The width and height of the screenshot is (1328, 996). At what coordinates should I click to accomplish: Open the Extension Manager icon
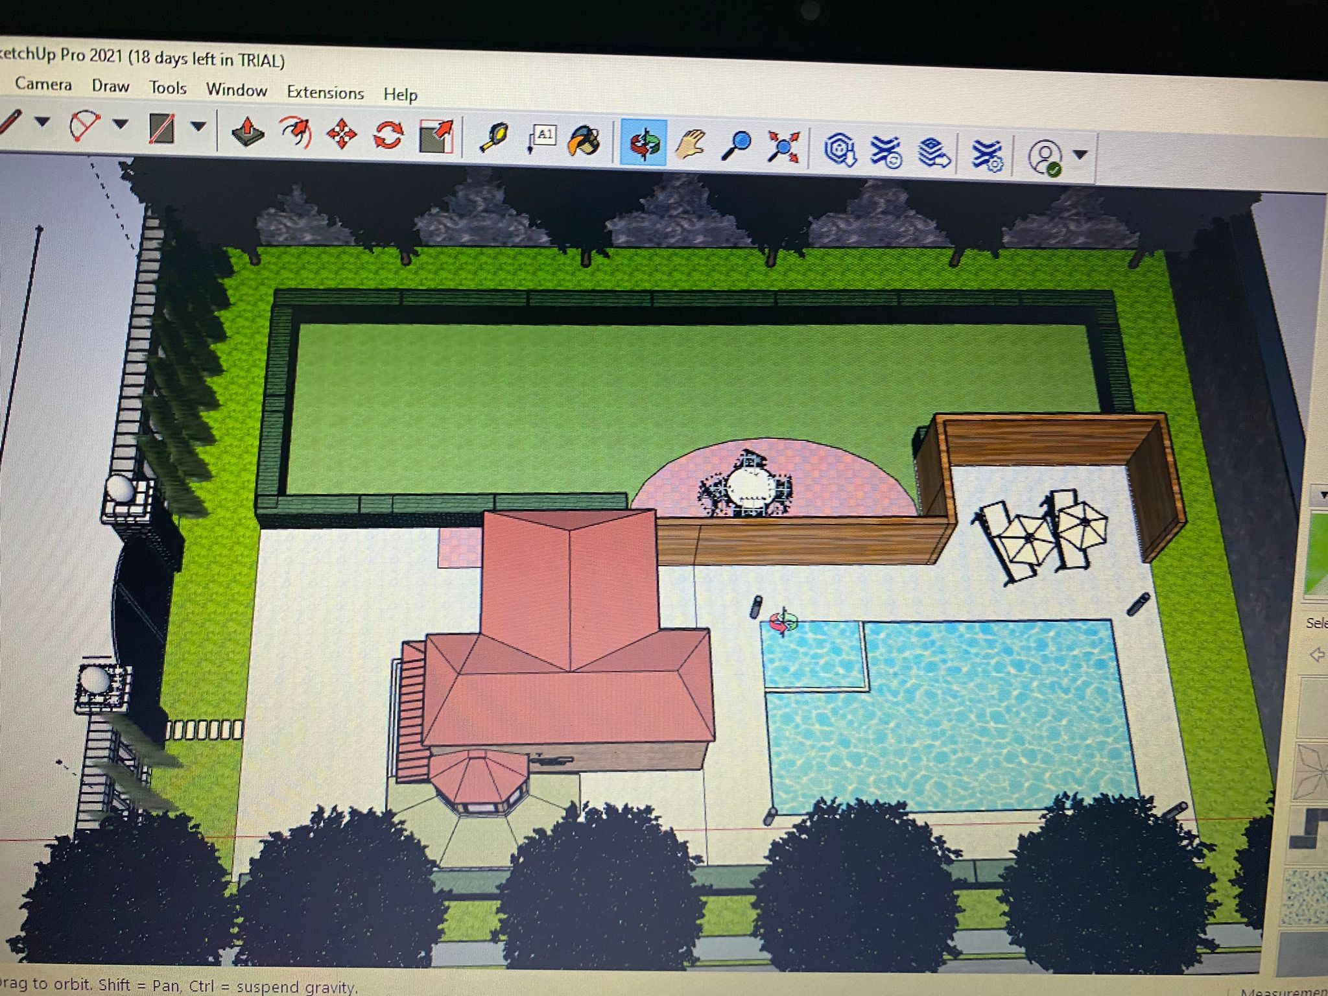(x=987, y=156)
